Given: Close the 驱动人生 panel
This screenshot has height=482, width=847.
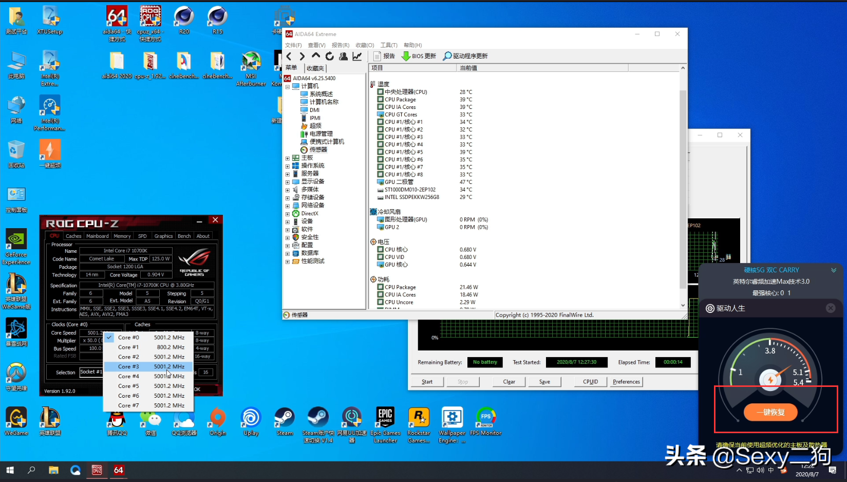Looking at the screenshot, I should pos(830,308).
